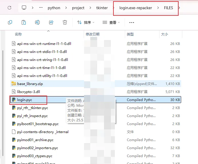
Task: Click the pyi_rth__tkinter.pyc Python icon
Action: click(x=14, y=108)
